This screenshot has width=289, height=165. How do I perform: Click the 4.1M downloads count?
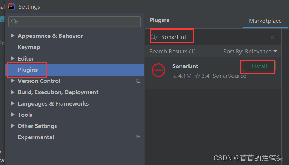[182, 76]
